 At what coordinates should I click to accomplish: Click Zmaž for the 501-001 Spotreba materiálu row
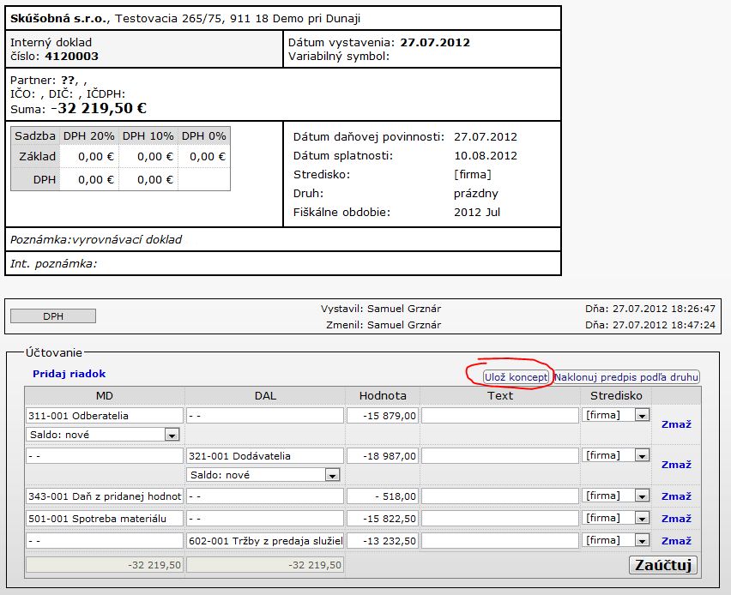click(x=676, y=519)
